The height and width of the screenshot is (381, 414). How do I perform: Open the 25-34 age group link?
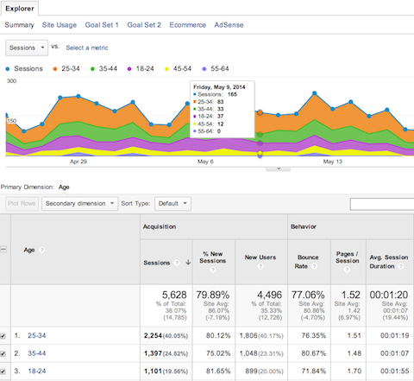37,335
